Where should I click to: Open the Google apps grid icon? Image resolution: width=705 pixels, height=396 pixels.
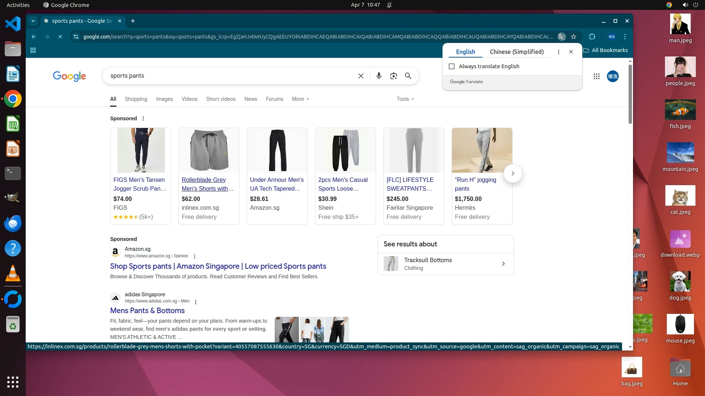pyautogui.click(x=596, y=76)
